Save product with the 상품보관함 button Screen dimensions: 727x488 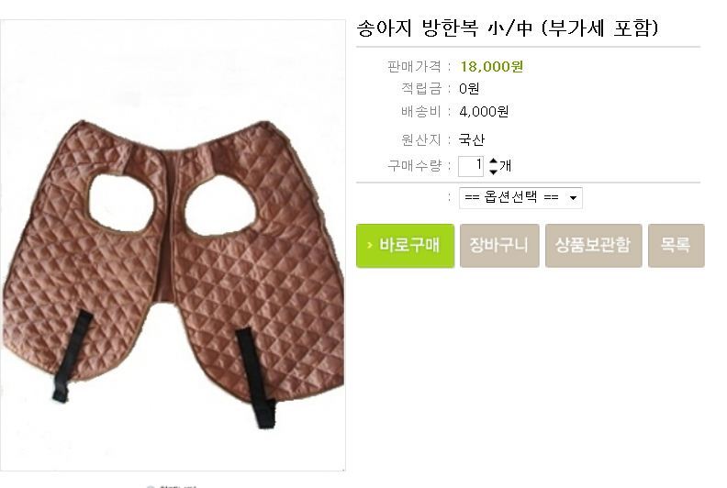click(x=594, y=246)
